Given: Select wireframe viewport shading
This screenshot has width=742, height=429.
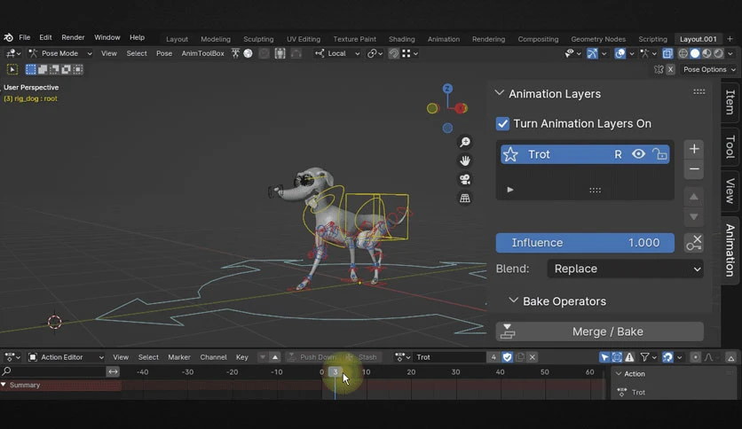Looking at the screenshot, I should click(x=683, y=53).
